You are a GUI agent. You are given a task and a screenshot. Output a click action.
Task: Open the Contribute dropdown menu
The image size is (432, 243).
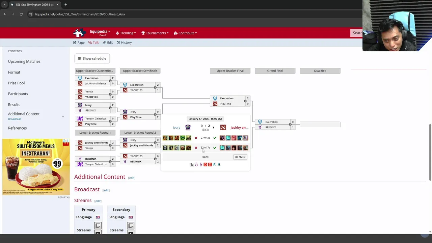(185, 33)
